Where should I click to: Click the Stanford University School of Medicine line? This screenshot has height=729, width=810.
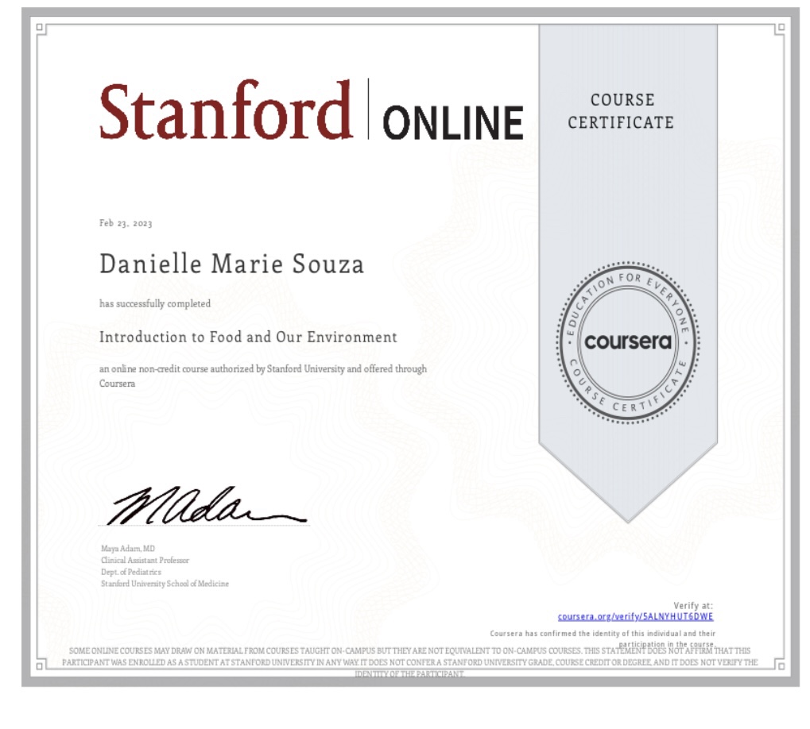tap(165, 584)
